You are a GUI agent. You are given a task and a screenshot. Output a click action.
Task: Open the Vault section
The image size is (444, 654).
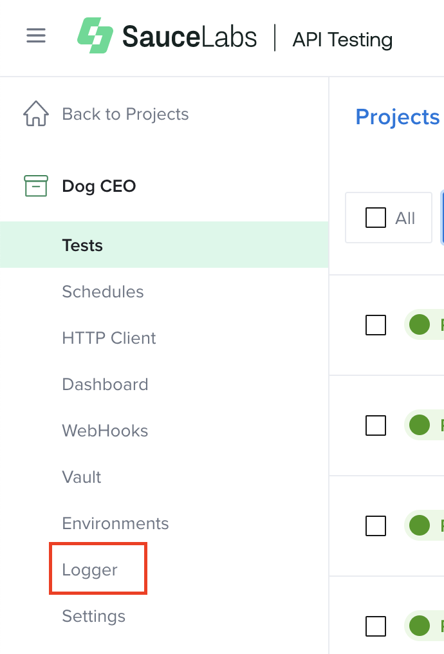[80, 477]
